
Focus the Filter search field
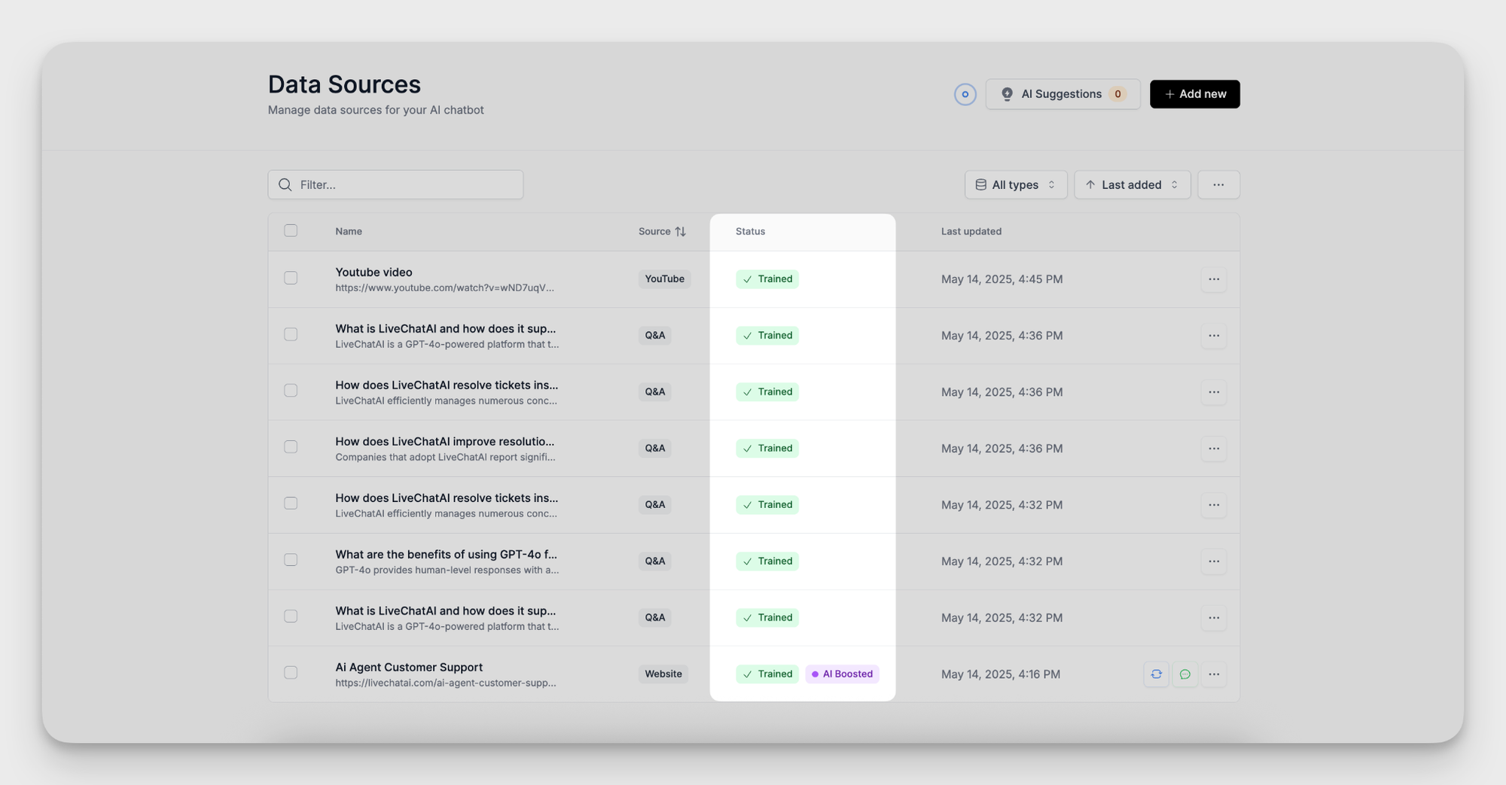click(395, 184)
